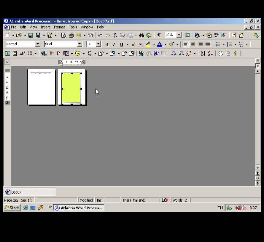Toggle justified paragraph alignment
The image size is (264, 242).
point(208,44)
